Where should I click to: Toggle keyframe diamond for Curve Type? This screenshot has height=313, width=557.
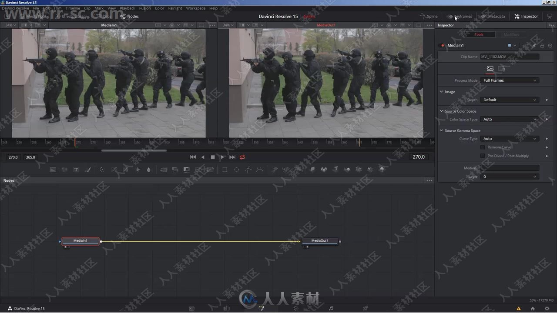coord(547,139)
